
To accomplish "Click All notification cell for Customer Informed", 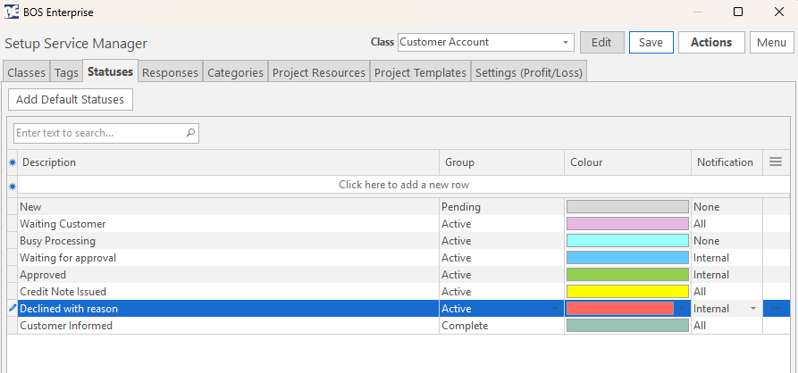I will (x=727, y=325).
